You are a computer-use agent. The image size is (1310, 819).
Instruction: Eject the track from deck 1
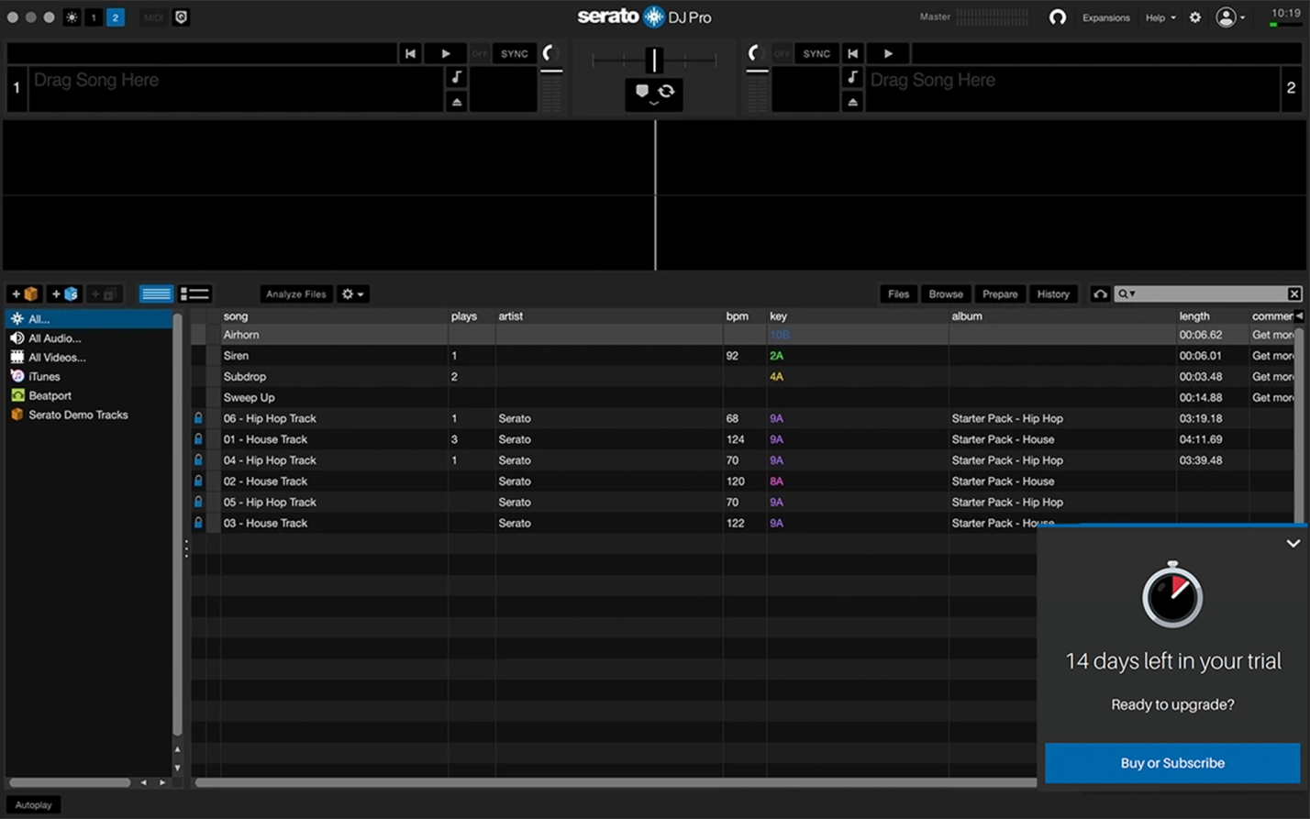pyautogui.click(x=457, y=101)
